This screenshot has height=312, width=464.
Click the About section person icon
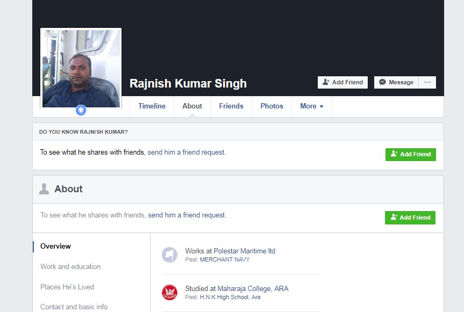(x=44, y=189)
